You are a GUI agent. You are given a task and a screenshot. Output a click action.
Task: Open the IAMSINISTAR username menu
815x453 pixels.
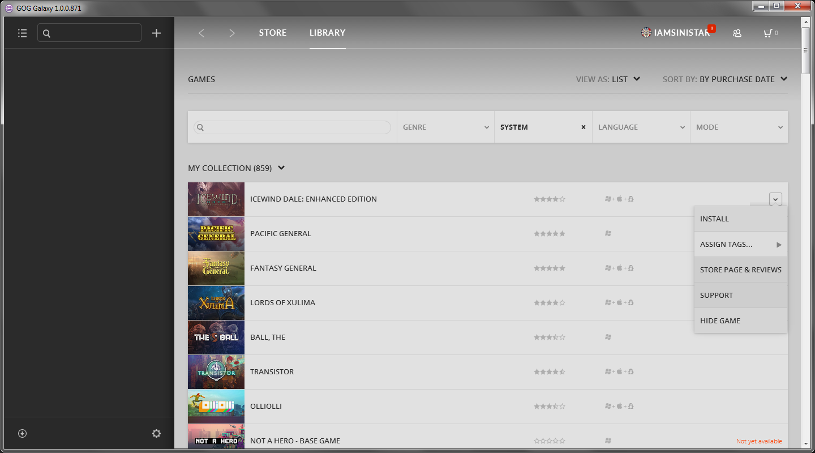[x=681, y=33]
